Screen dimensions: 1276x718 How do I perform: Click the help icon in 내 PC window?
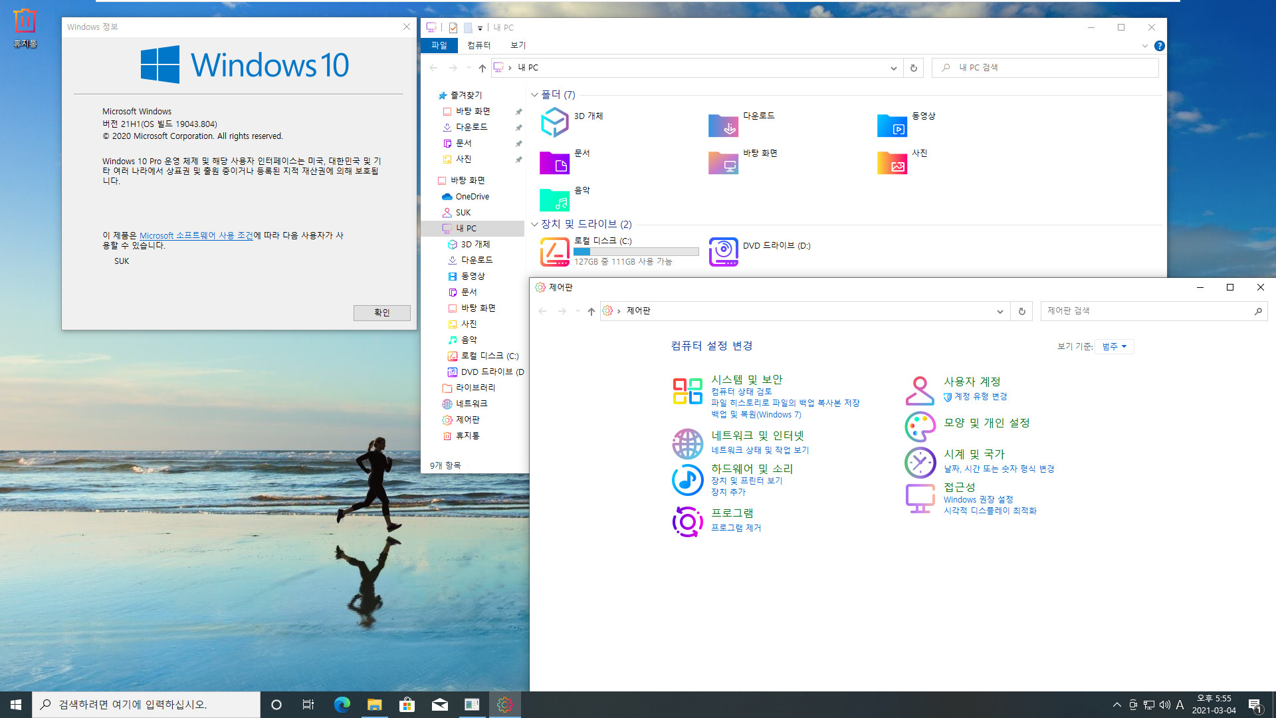coord(1159,46)
